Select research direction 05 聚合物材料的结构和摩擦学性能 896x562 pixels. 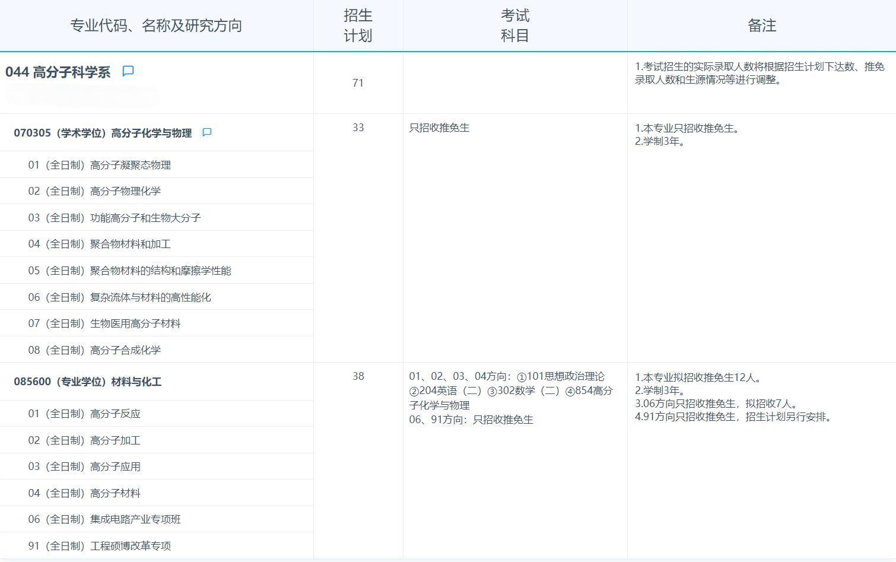click(x=129, y=270)
